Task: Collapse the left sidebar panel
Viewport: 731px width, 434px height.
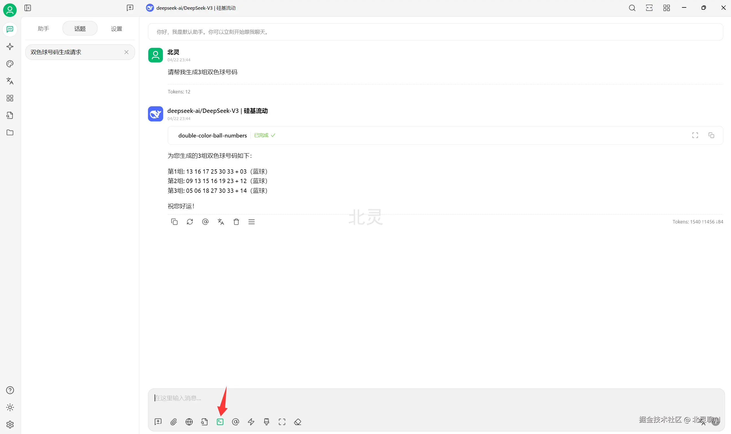Action: (x=28, y=8)
